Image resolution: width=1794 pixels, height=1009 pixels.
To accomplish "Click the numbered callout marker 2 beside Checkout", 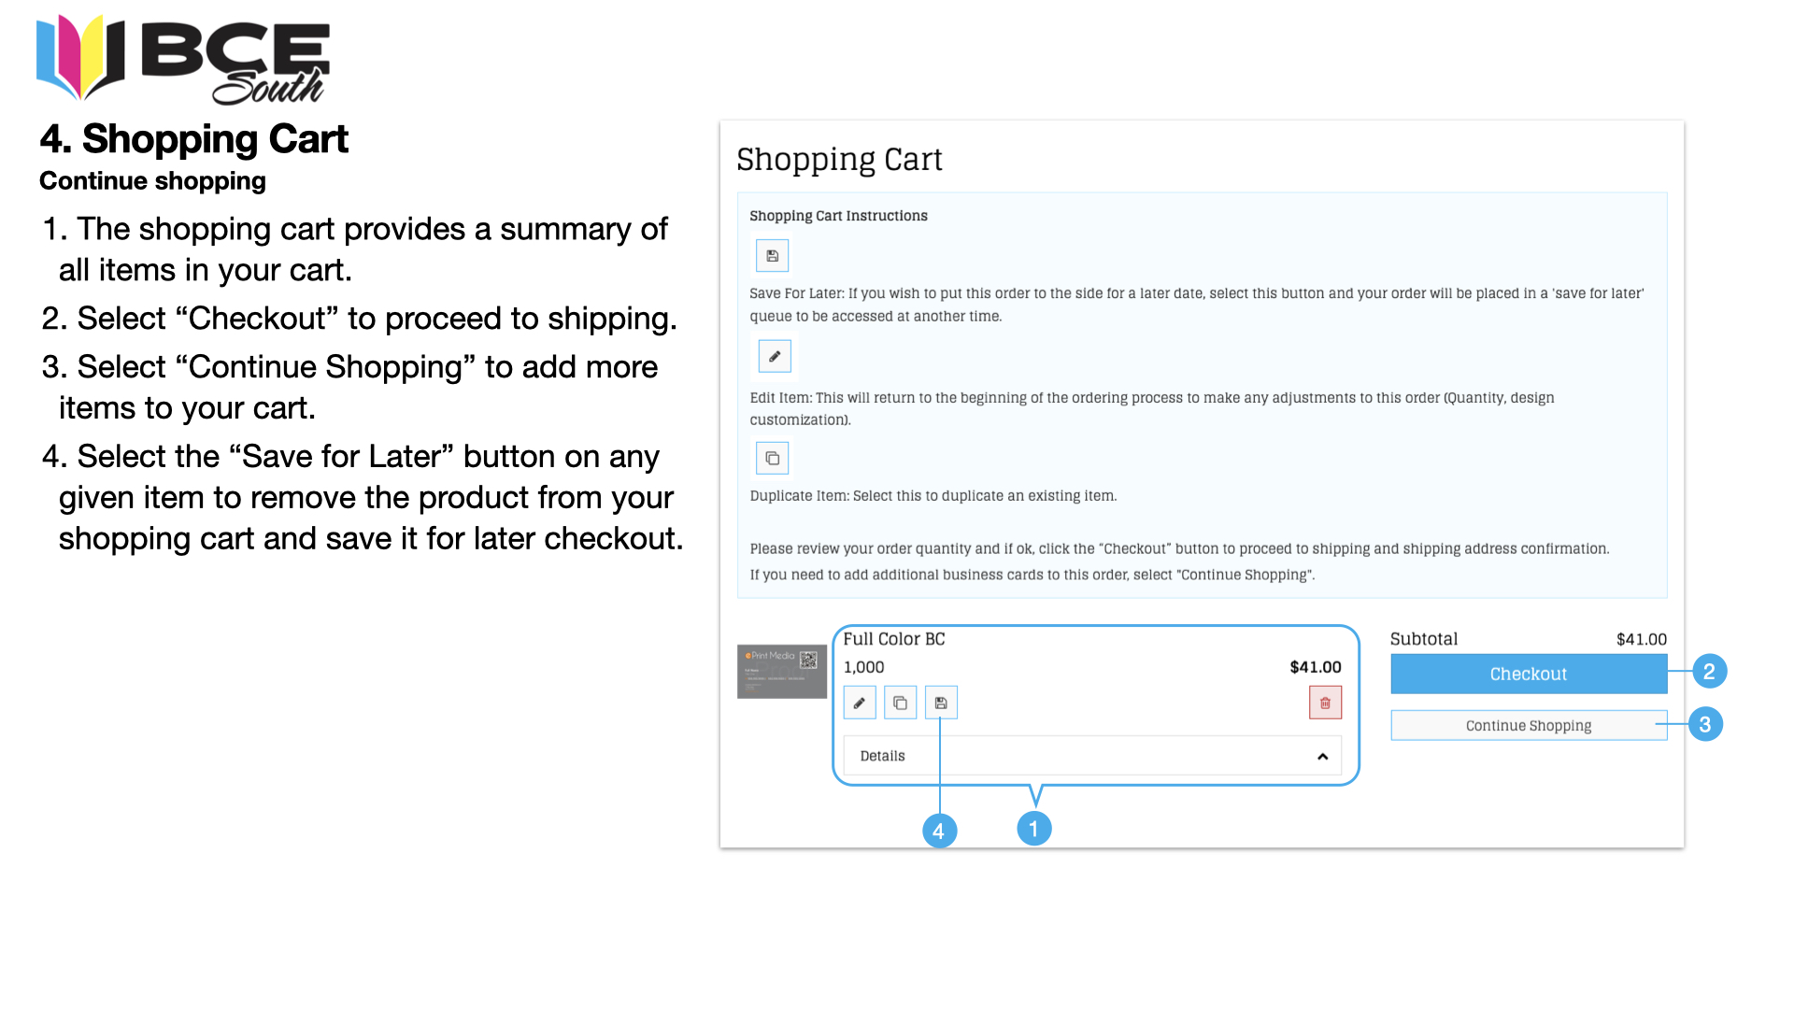I will tap(1709, 672).
